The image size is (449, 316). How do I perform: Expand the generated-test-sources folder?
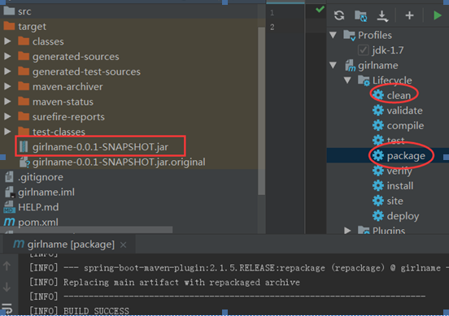[7, 71]
